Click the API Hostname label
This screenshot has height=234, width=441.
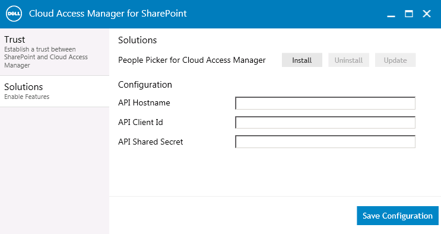coord(144,102)
